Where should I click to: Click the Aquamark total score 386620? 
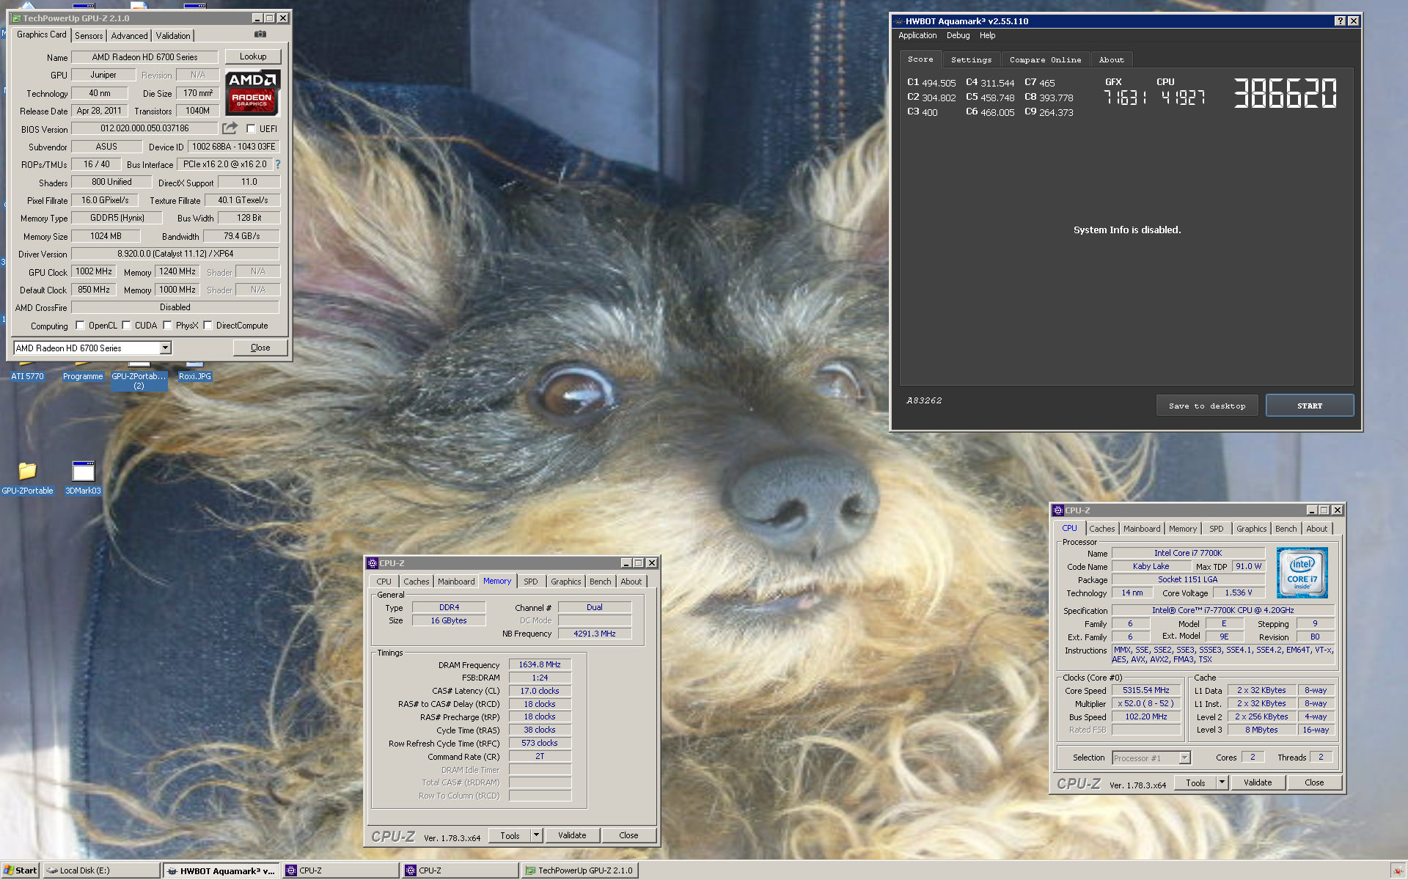coord(1286,93)
